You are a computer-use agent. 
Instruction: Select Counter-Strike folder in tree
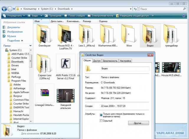[19, 58]
